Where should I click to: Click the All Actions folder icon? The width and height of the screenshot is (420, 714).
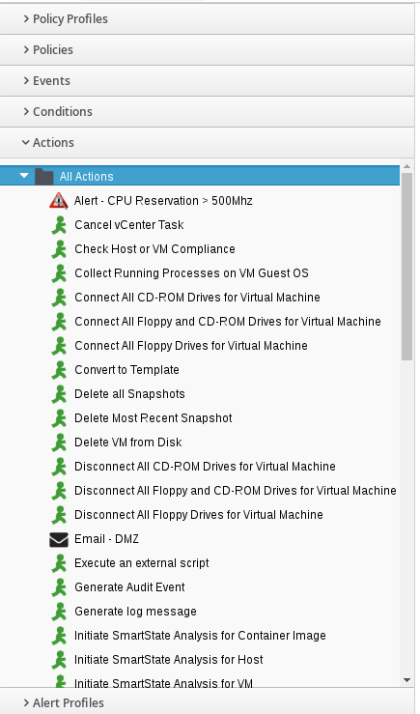tap(44, 176)
